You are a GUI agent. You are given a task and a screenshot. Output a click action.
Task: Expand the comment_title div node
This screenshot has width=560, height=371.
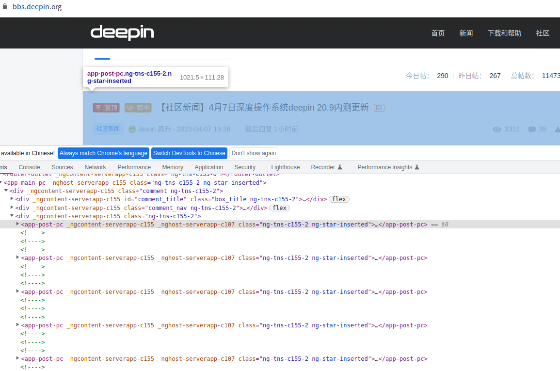click(x=12, y=199)
